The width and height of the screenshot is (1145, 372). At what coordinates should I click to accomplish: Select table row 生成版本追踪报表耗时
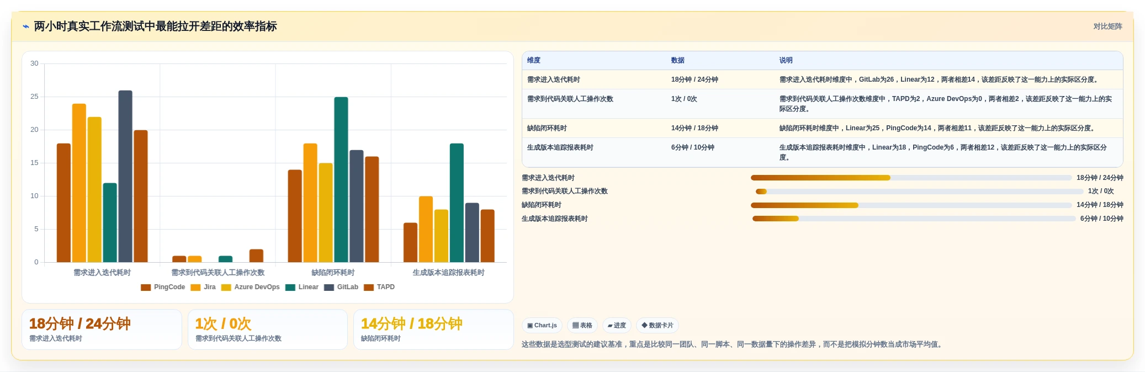click(823, 152)
